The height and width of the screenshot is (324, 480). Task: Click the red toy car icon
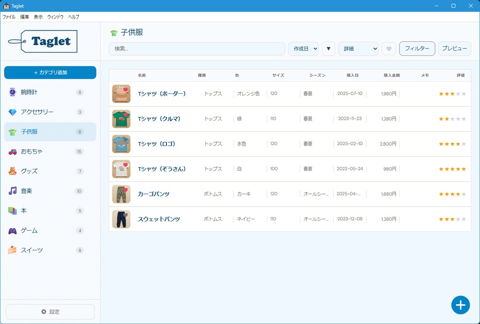pyautogui.click(x=12, y=152)
